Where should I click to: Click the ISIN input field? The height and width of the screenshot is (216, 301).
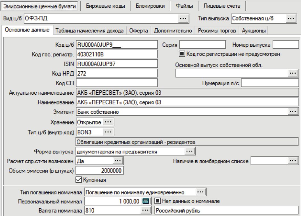(116, 64)
